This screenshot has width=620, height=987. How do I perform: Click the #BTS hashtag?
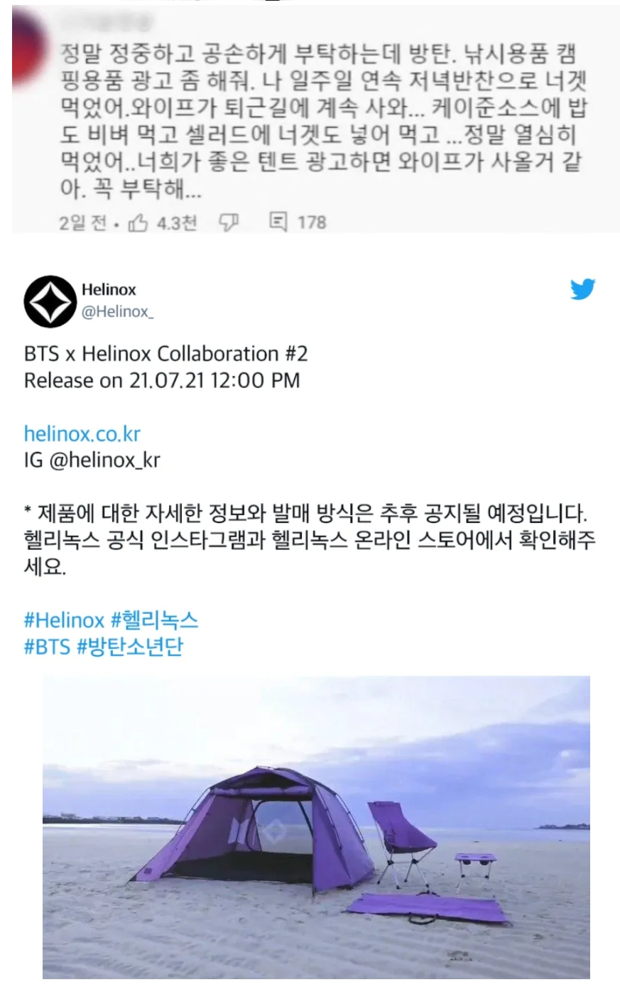tap(47, 647)
